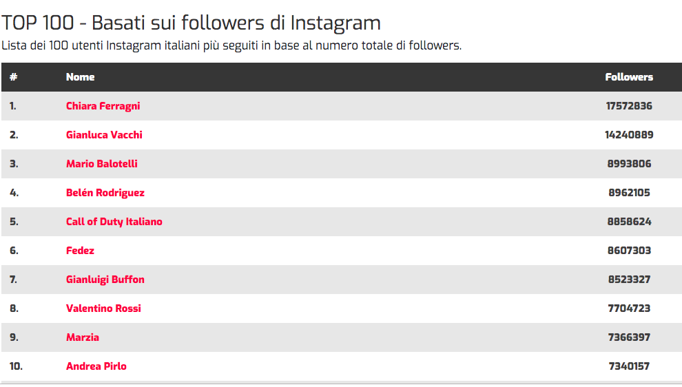
Task: Click follower count 14240889
Action: [x=629, y=135]
